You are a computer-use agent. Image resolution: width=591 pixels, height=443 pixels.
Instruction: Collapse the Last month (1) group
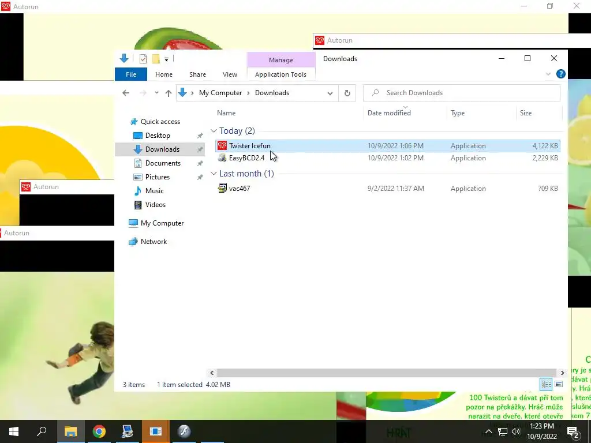pyautogui.click(x=214, y=174)
